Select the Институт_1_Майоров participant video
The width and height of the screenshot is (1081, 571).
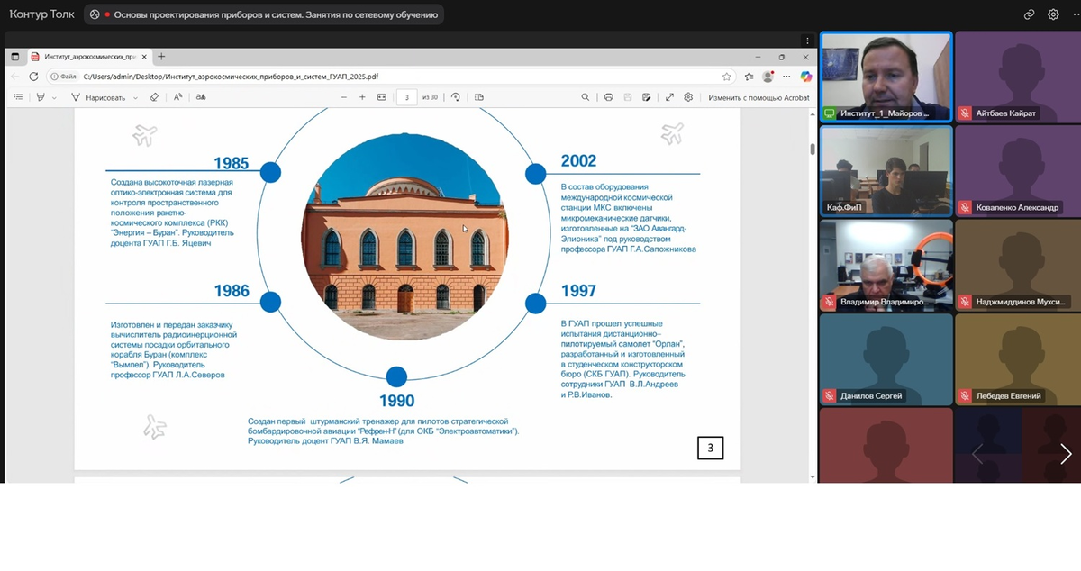(x=886, y=77)
